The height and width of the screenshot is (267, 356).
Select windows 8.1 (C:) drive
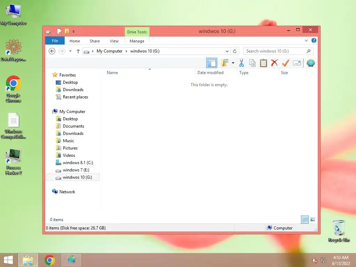[x=78, y=163]
